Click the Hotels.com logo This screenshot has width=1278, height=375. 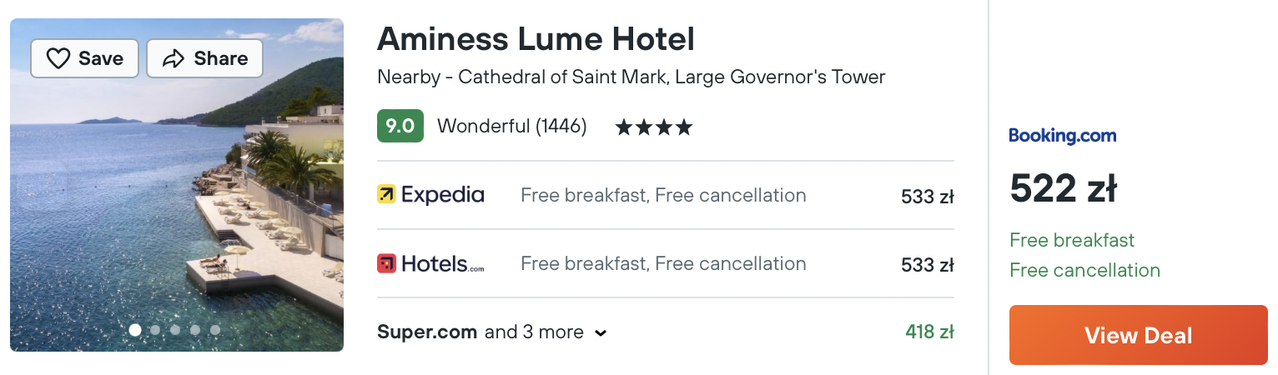click(x=430, y=264)
